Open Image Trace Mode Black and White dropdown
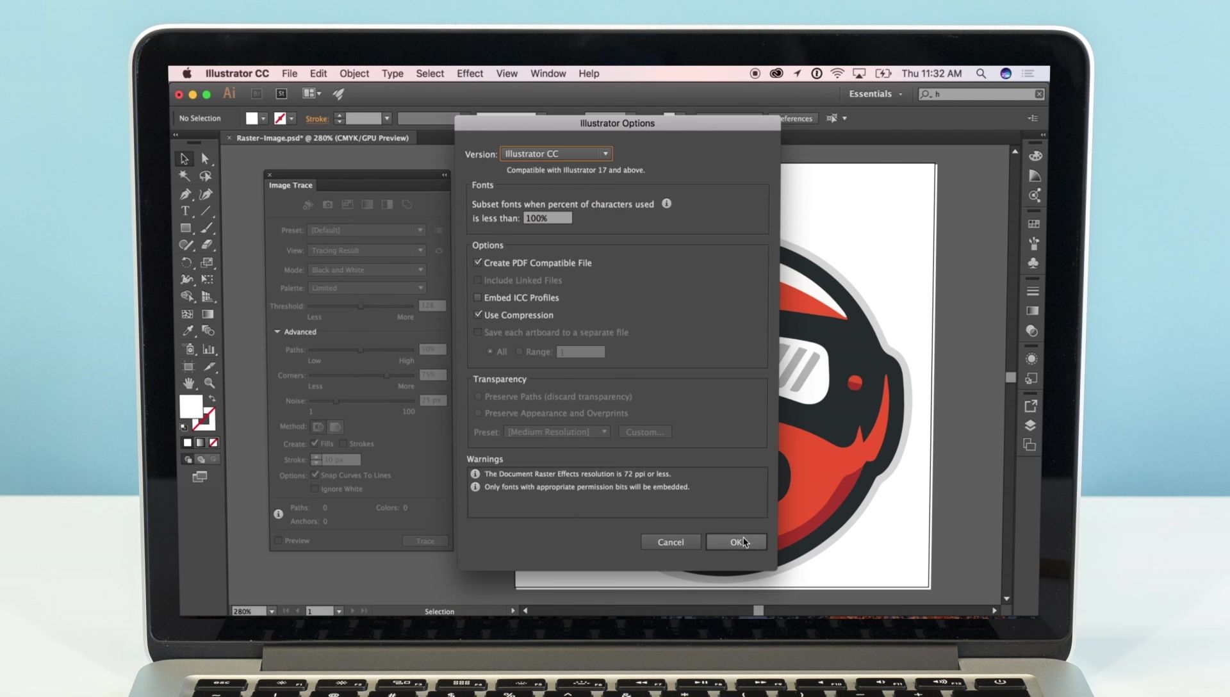 366,270
